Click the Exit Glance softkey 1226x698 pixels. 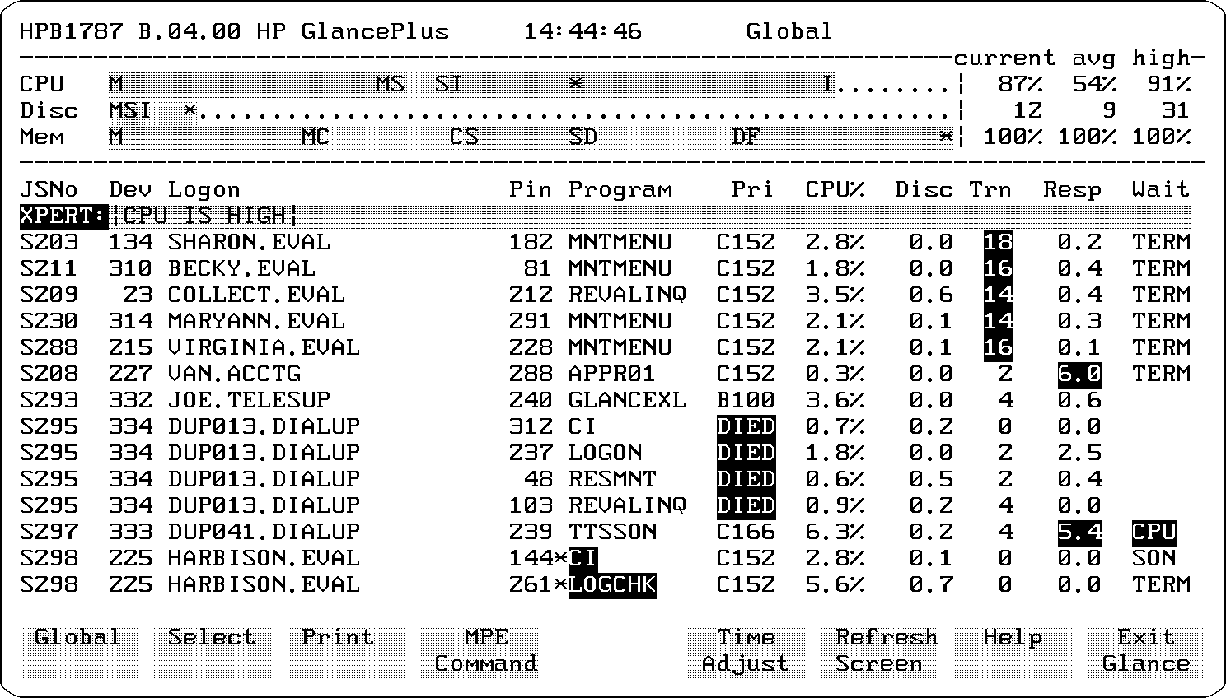(1146, 650)
